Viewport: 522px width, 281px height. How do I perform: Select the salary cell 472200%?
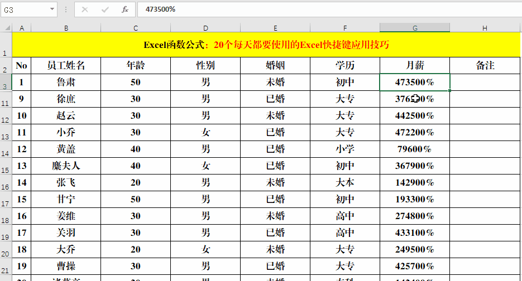coord(415,132)
